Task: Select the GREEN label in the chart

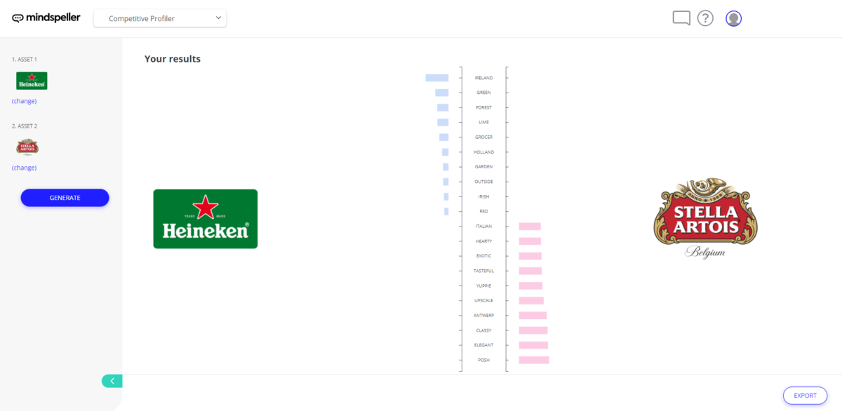Action: [x=483, y=93]
